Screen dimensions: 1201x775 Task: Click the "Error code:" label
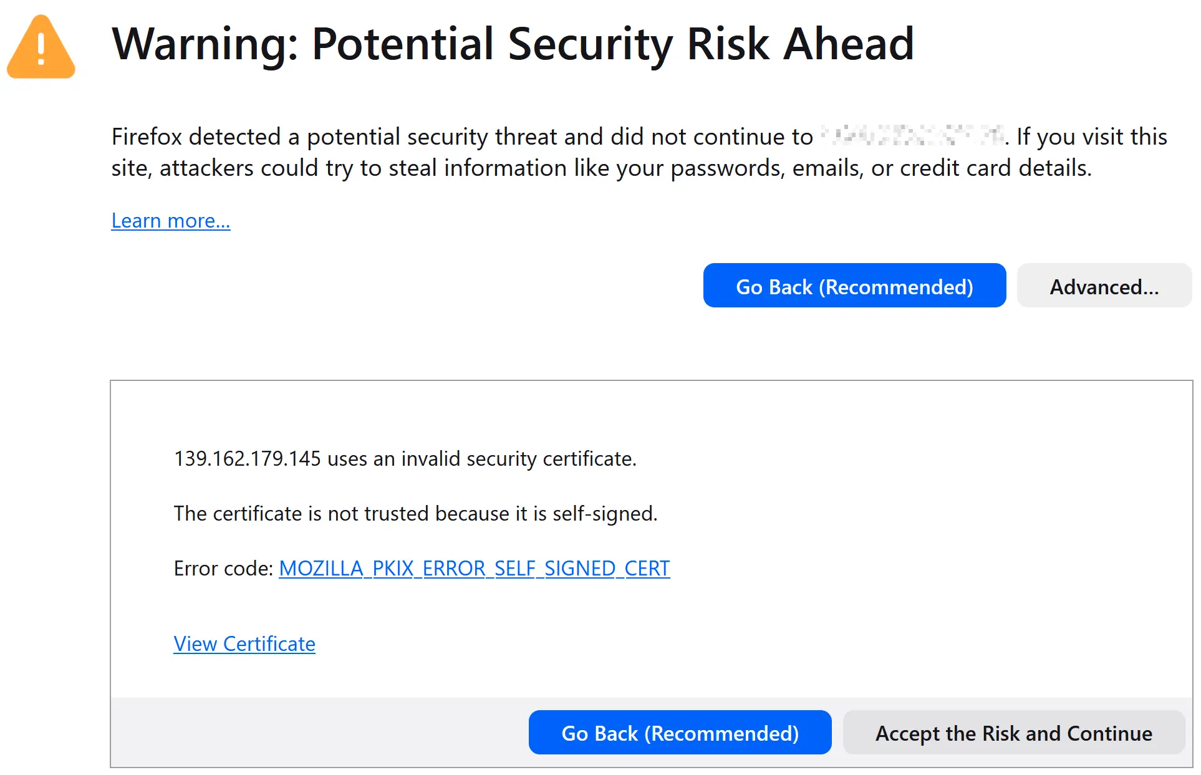coord(223,569)
